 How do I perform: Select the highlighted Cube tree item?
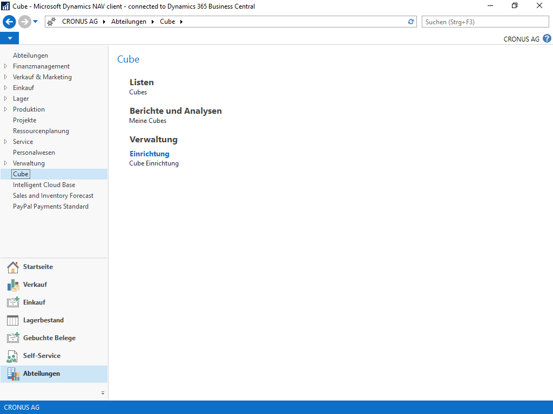[21, 174]
